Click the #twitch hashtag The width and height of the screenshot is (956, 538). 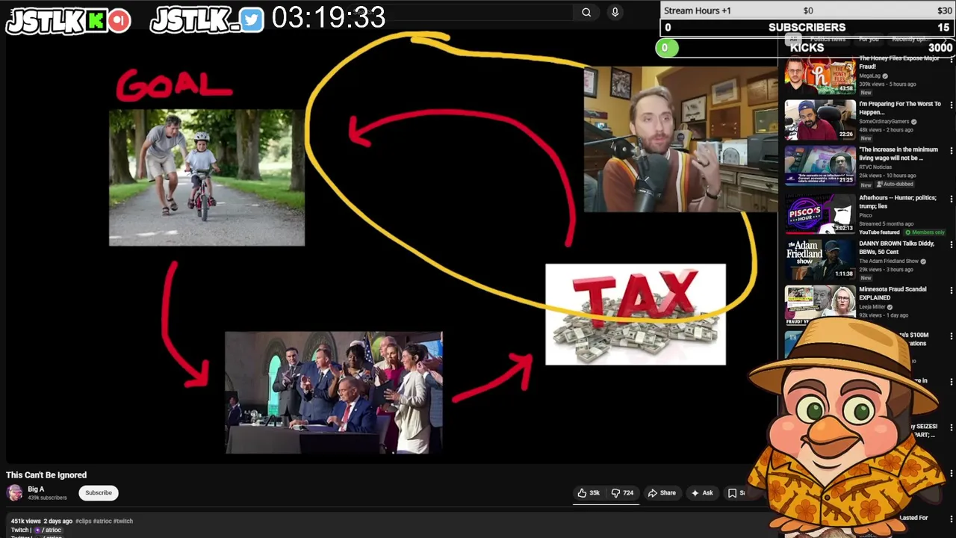click(122, 521)
